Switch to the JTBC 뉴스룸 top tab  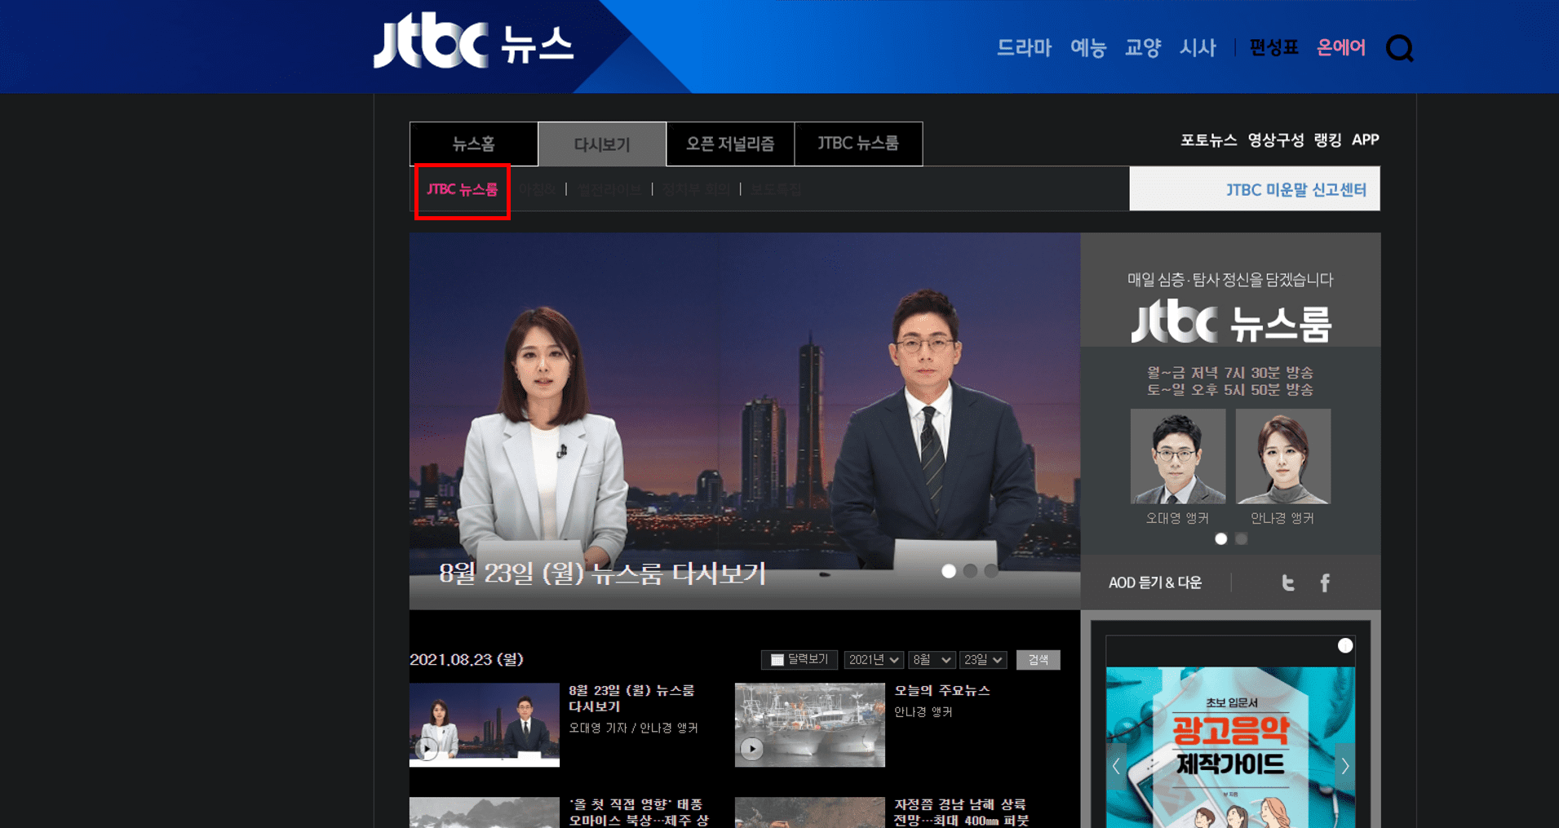click(858, 144)
